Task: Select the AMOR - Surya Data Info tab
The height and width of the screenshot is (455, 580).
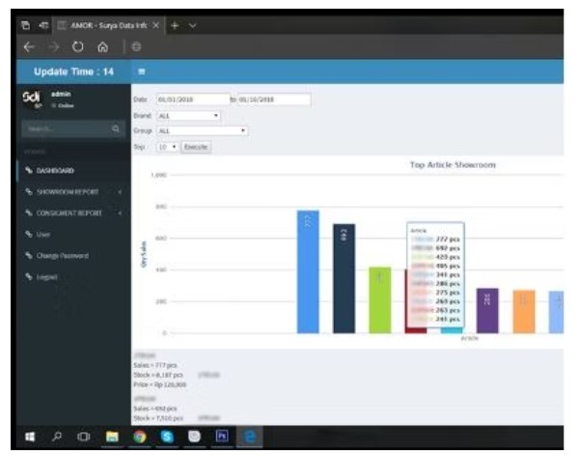Action: click(x=108, y=25)
